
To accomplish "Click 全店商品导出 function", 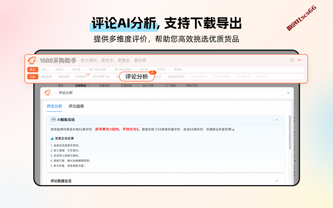I will coord(176,77).
